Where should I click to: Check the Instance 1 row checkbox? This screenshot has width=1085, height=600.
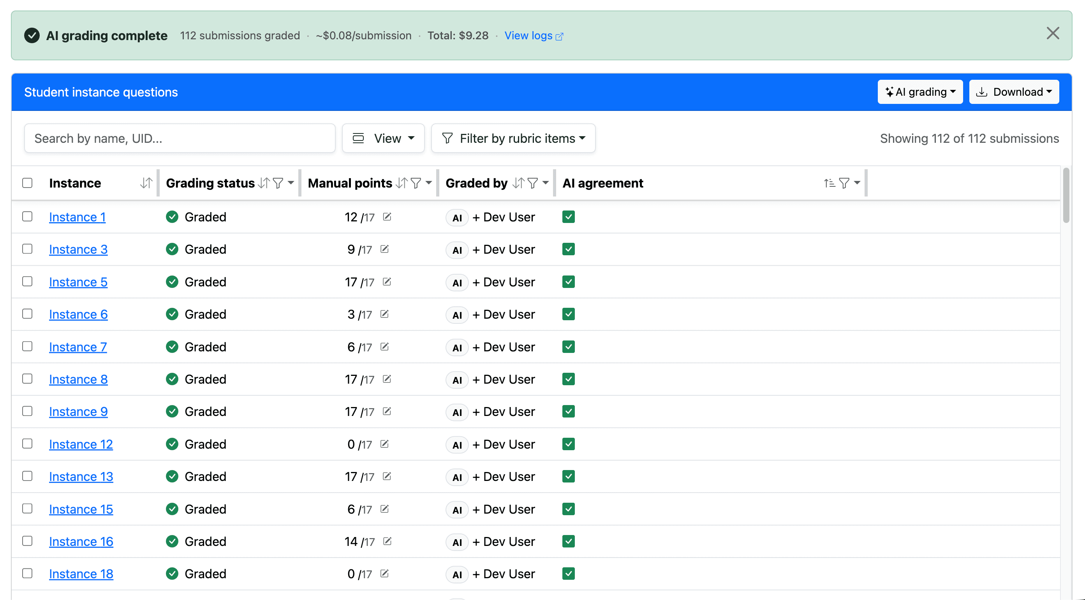tap(27, 216)
